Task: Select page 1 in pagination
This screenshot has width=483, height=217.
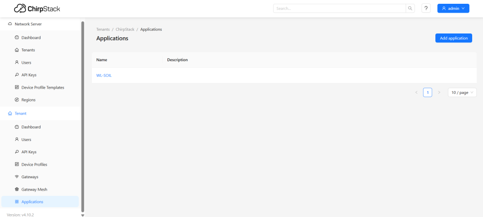Action: [427, 92]
